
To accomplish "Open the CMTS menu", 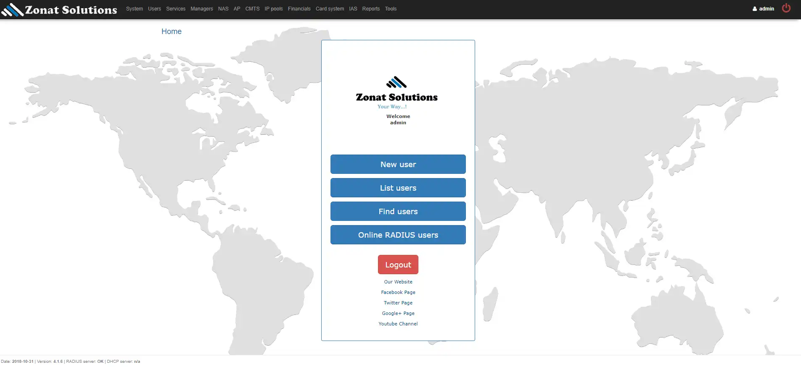I will tap(252, 9).
